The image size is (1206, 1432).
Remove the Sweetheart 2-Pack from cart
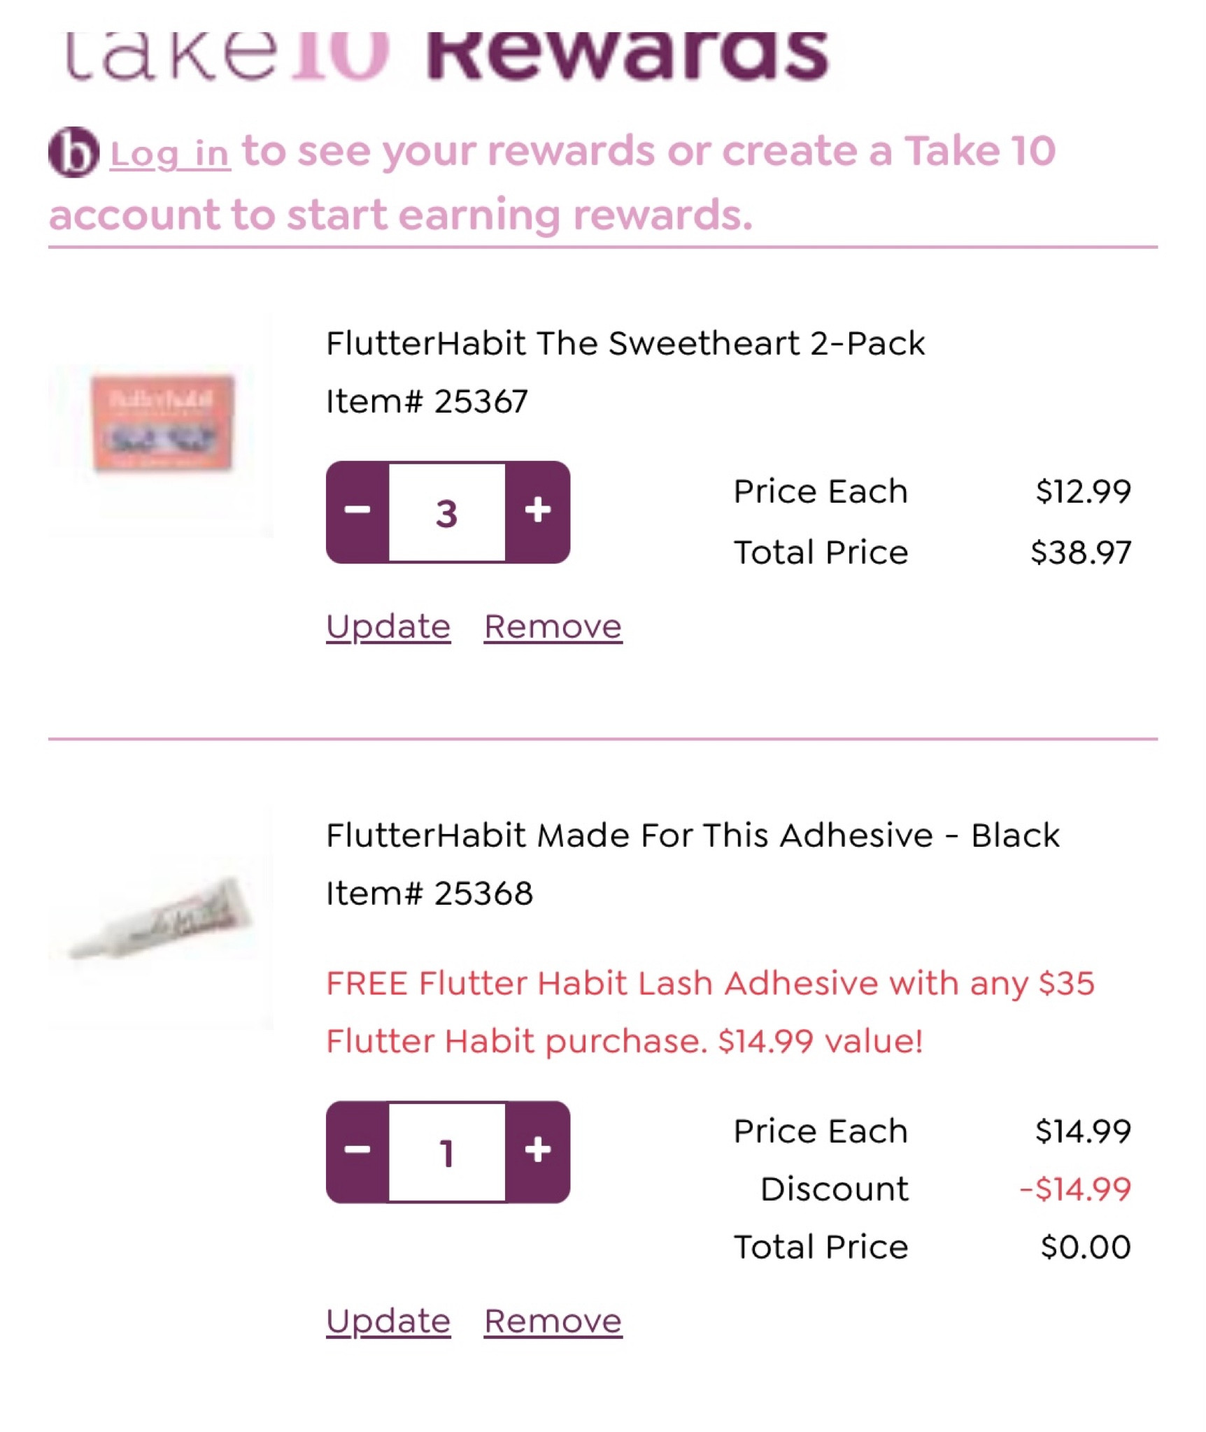click(x=553, y=627)
